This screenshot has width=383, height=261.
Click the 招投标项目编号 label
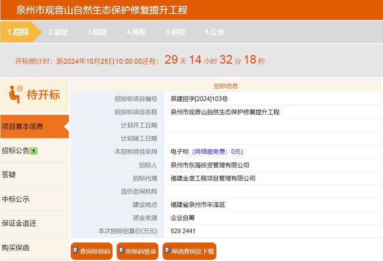click(x=136, y=99)
